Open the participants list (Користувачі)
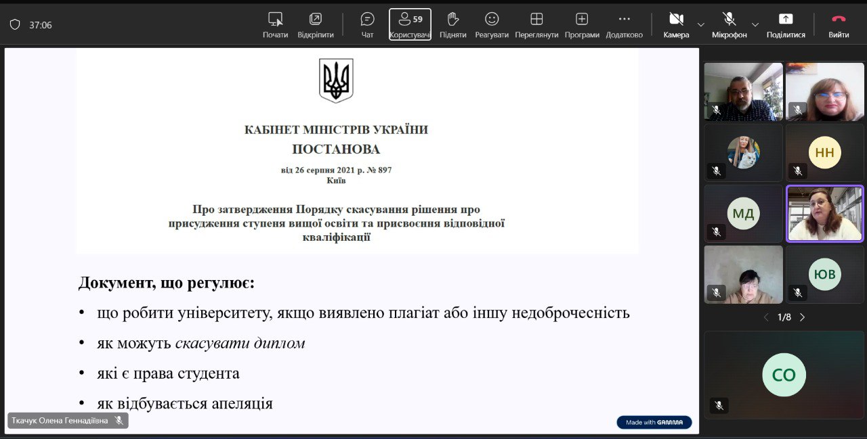This screenshot has width=867, height=439. click(x=410, y=24)
